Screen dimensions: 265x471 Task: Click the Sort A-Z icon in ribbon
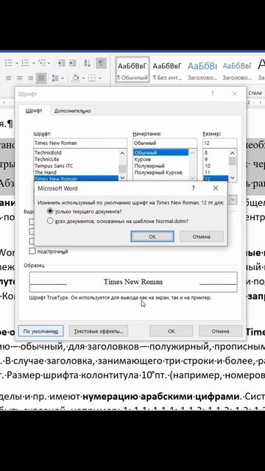click(x=87, y=63)
